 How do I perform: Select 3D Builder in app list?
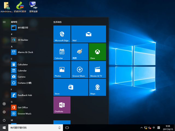click(x=23, y=40)
